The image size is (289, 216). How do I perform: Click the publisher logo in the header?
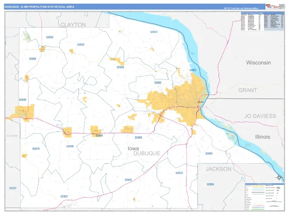coord(272,6)
